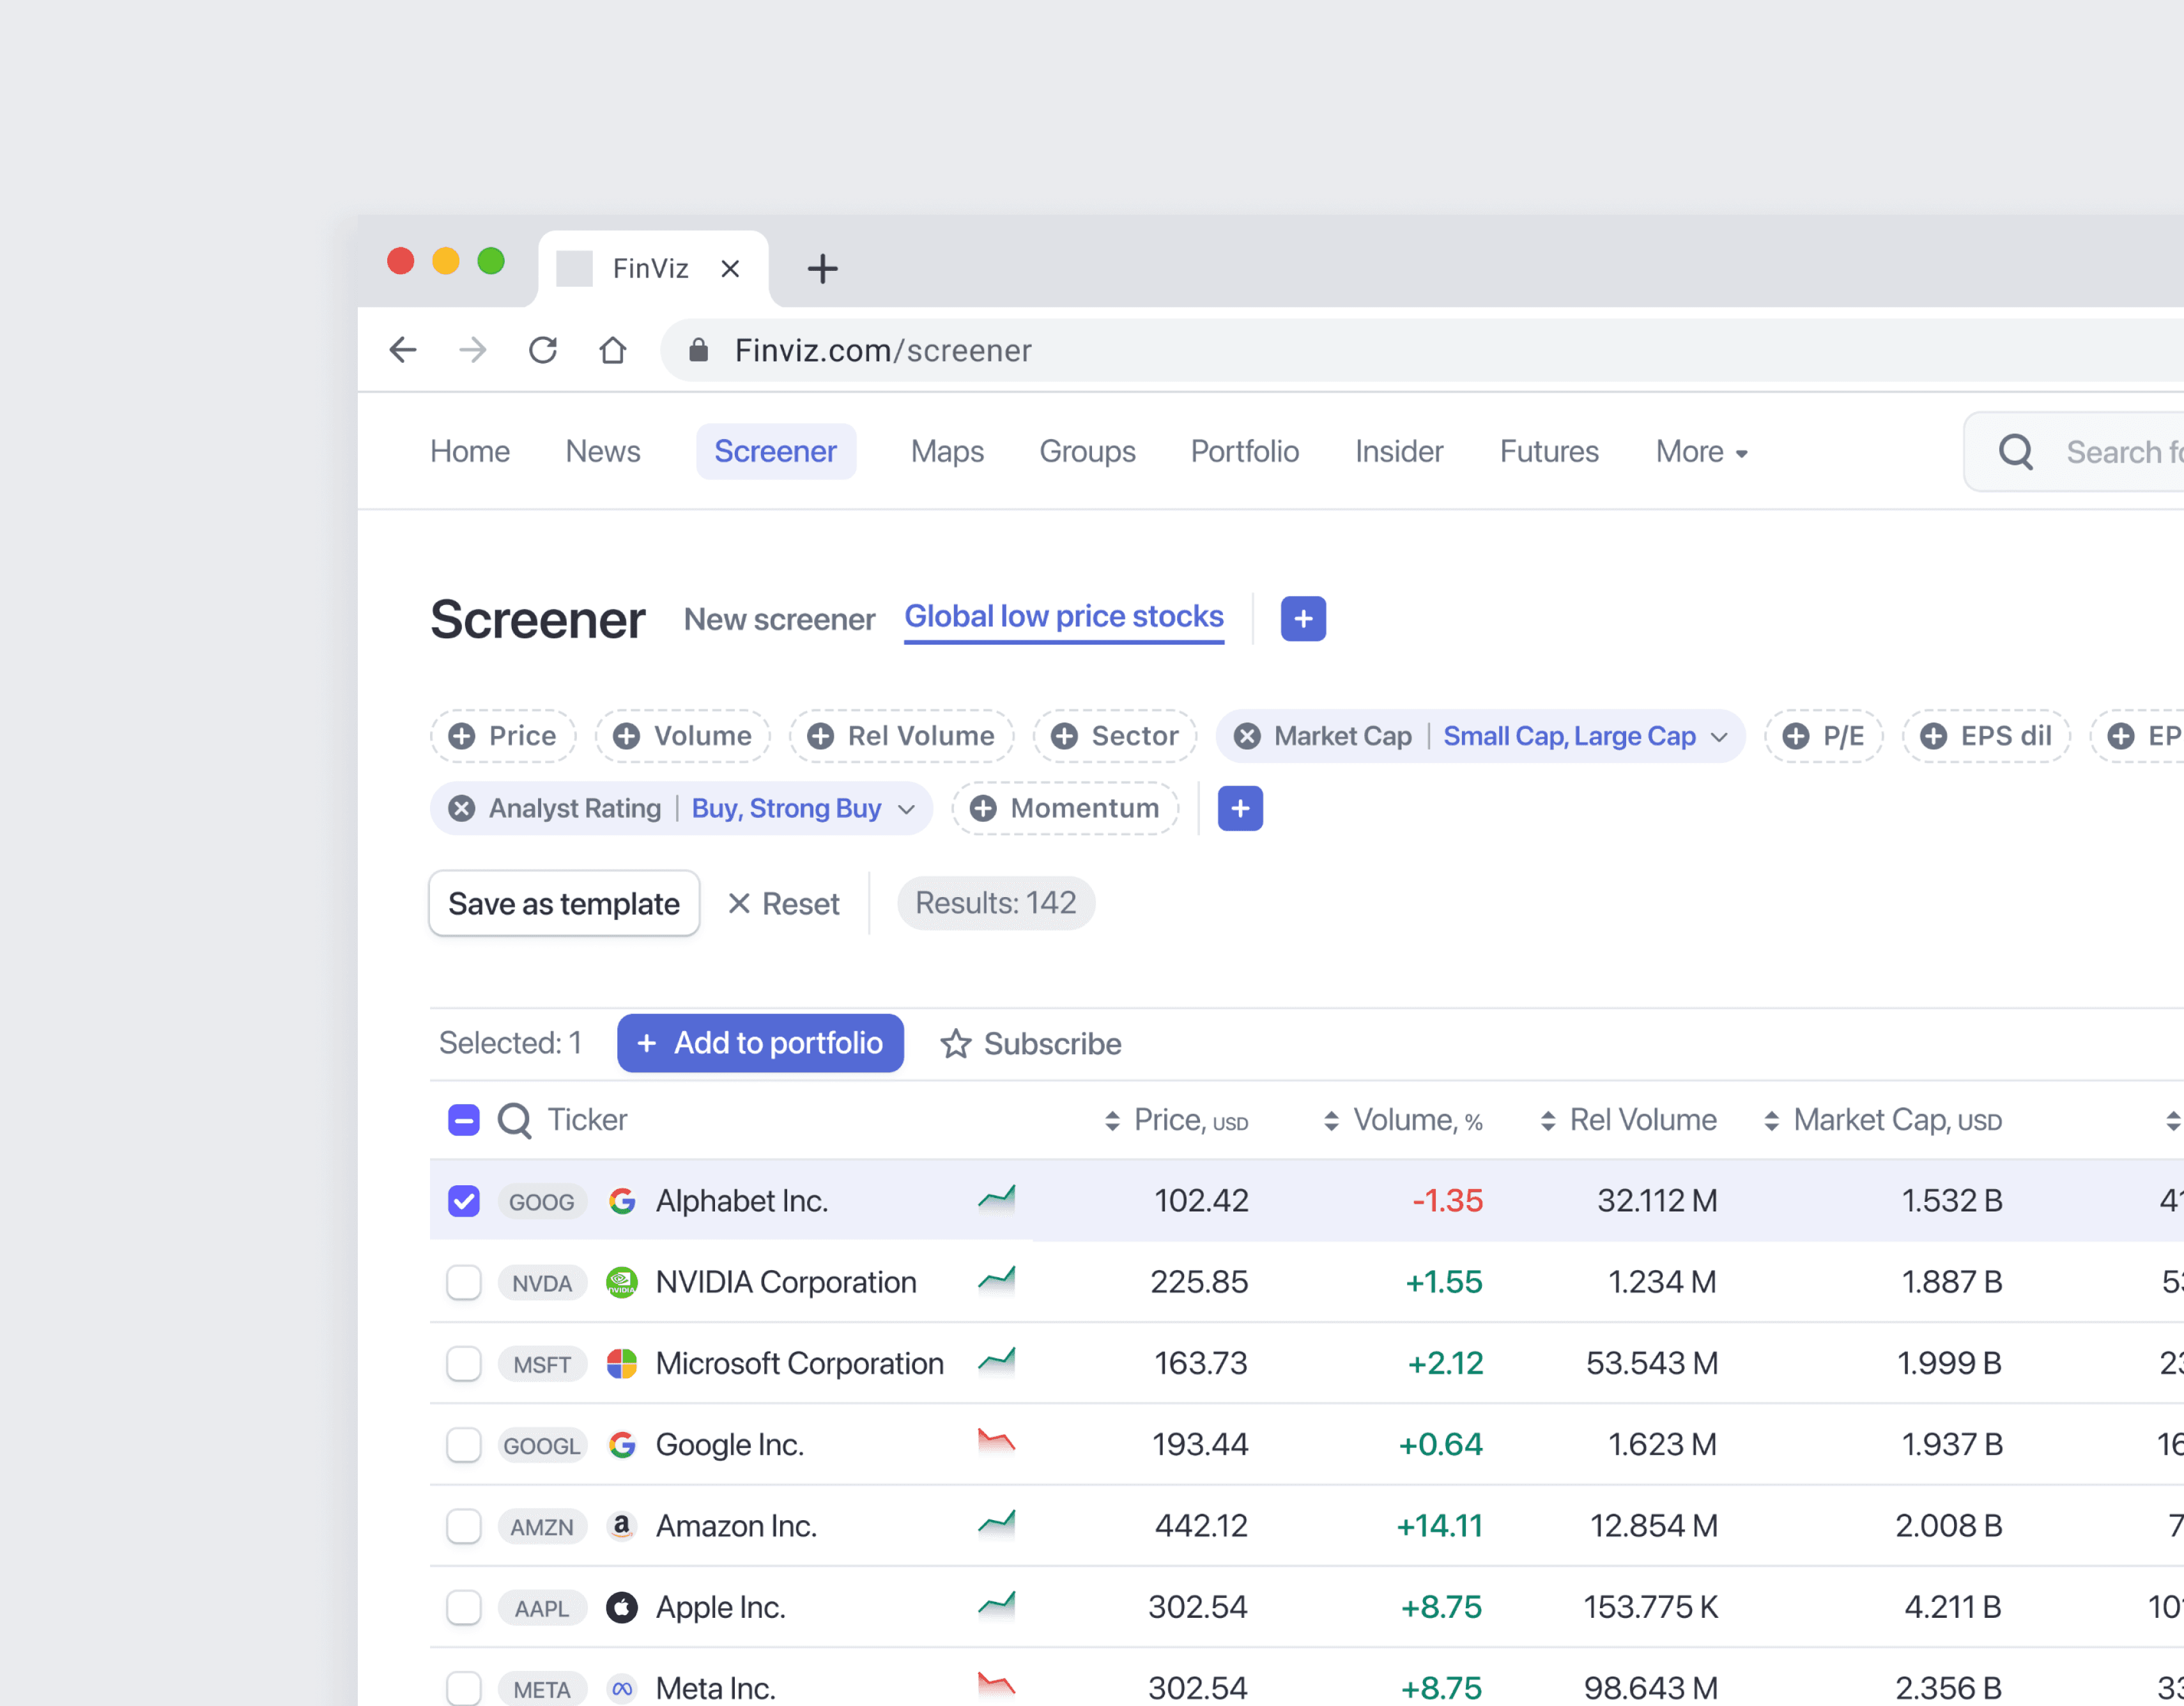Click the Subscribe star icon
The image size is (2184, 1706).
955,1044
